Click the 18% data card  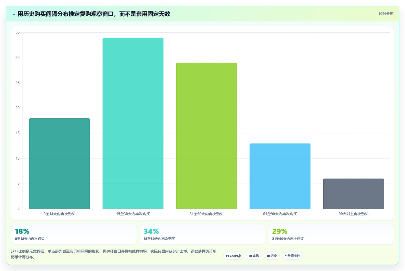click(x=74, y=234)
